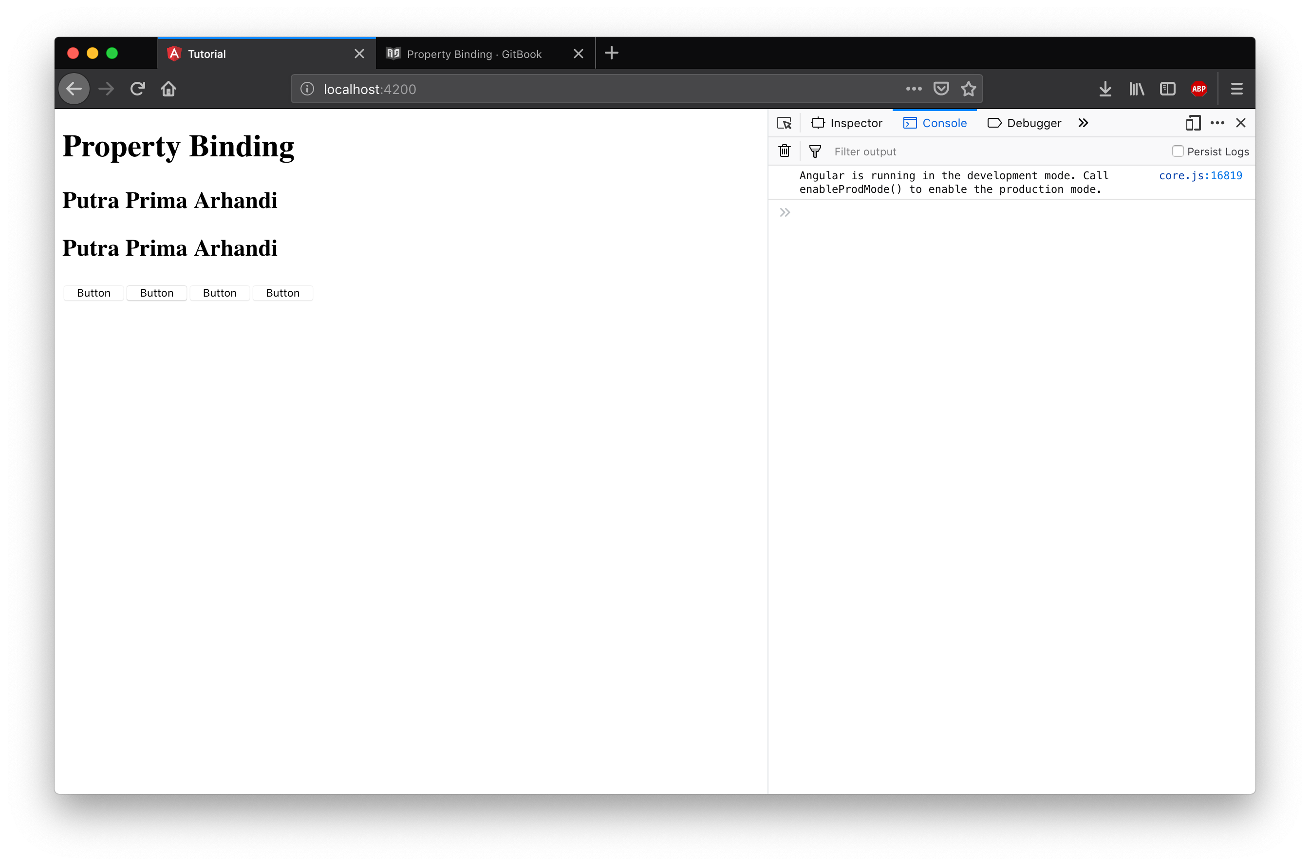Switch to the Tutorial tab
This screenshot has width=1310, height=866.
266,54
